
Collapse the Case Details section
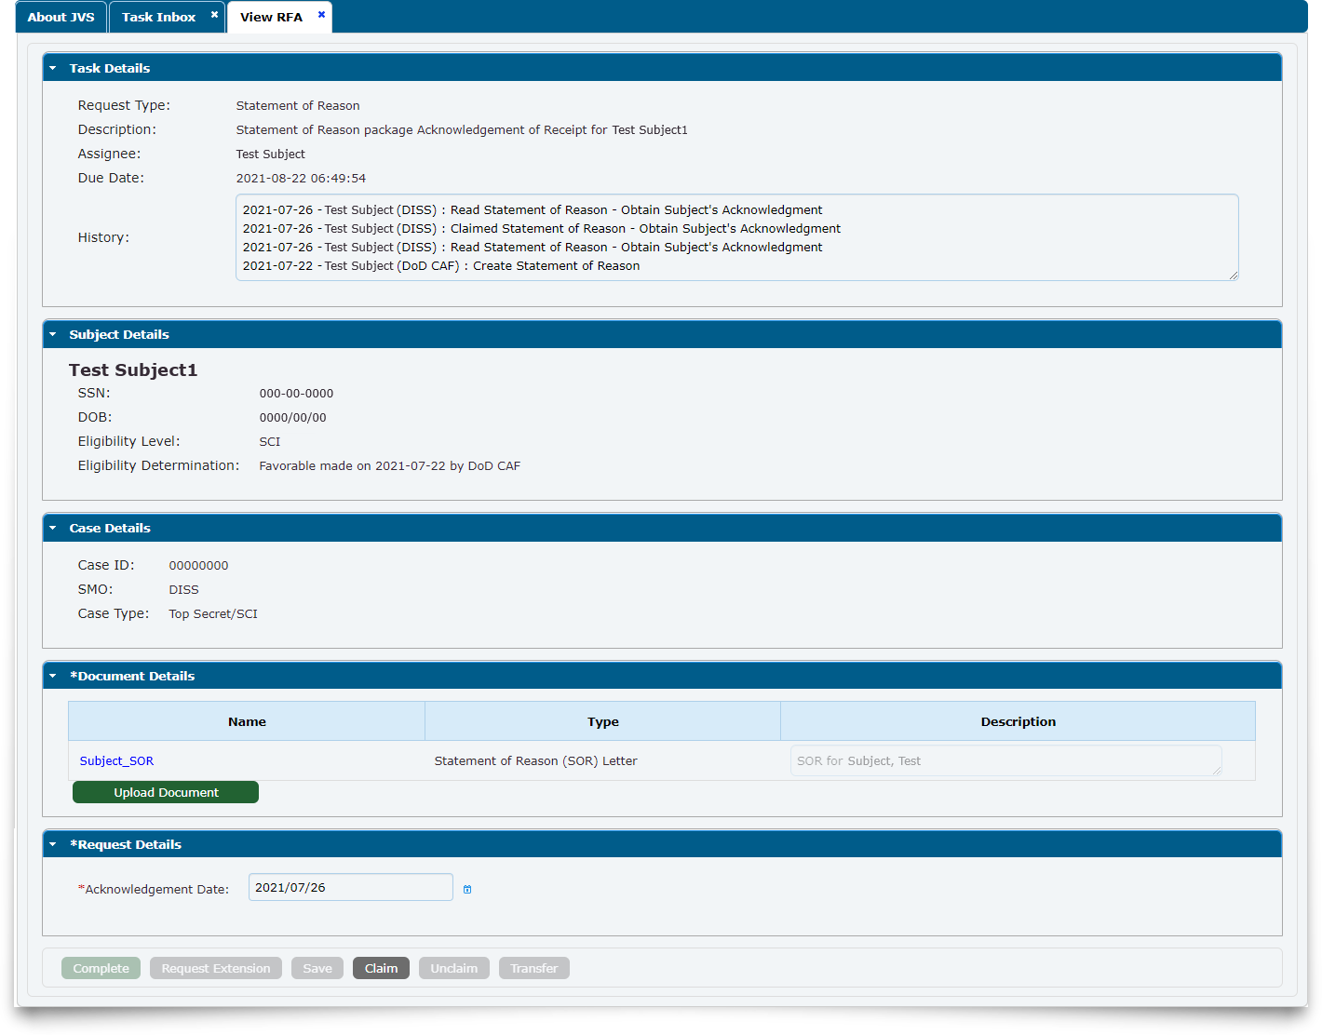tap(53, 528)
